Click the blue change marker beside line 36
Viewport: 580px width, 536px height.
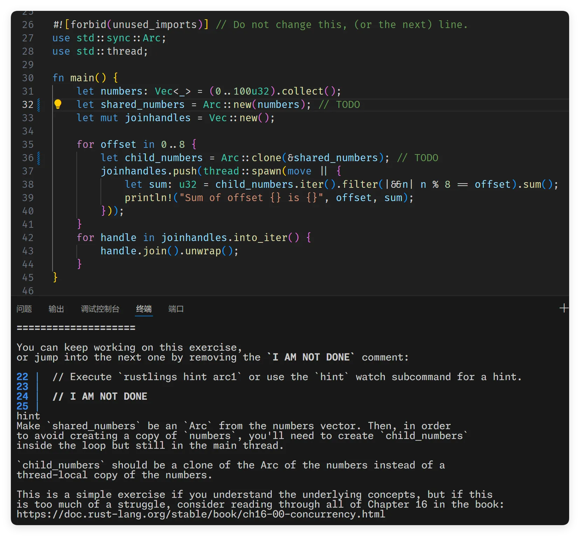(x=39, y=158)
